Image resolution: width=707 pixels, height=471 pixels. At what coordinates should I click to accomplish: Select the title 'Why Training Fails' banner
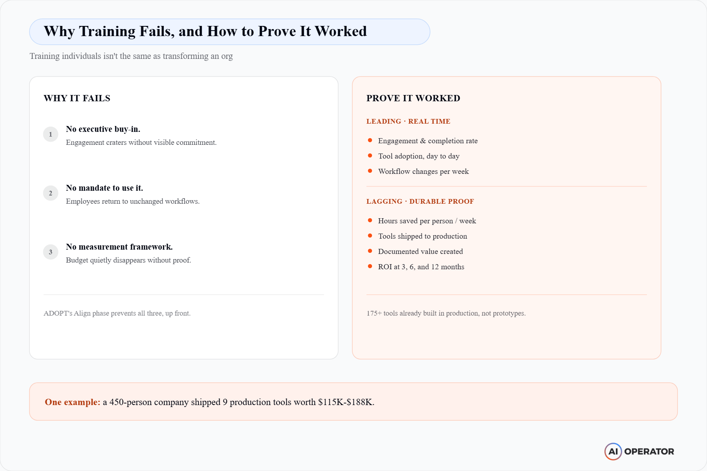click(x=230, y=32)
